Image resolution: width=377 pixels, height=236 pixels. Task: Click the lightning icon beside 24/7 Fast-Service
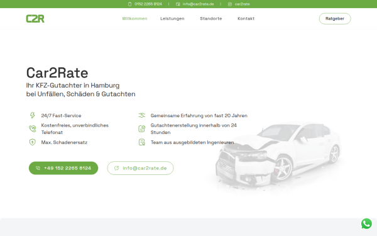coord(32,115)
